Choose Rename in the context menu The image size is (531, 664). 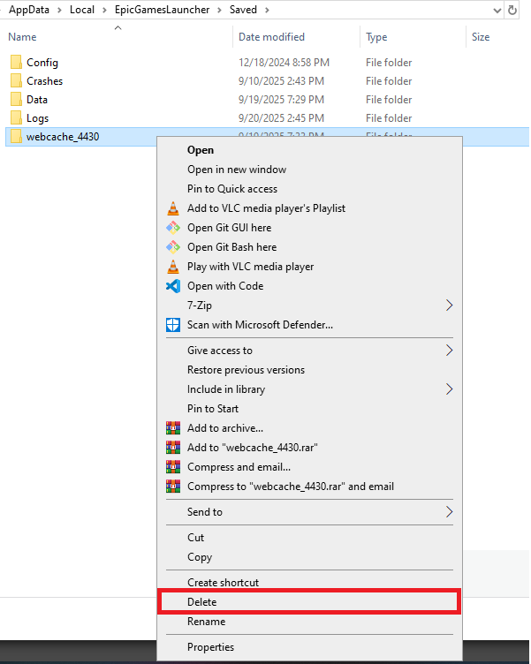(206, 622)
